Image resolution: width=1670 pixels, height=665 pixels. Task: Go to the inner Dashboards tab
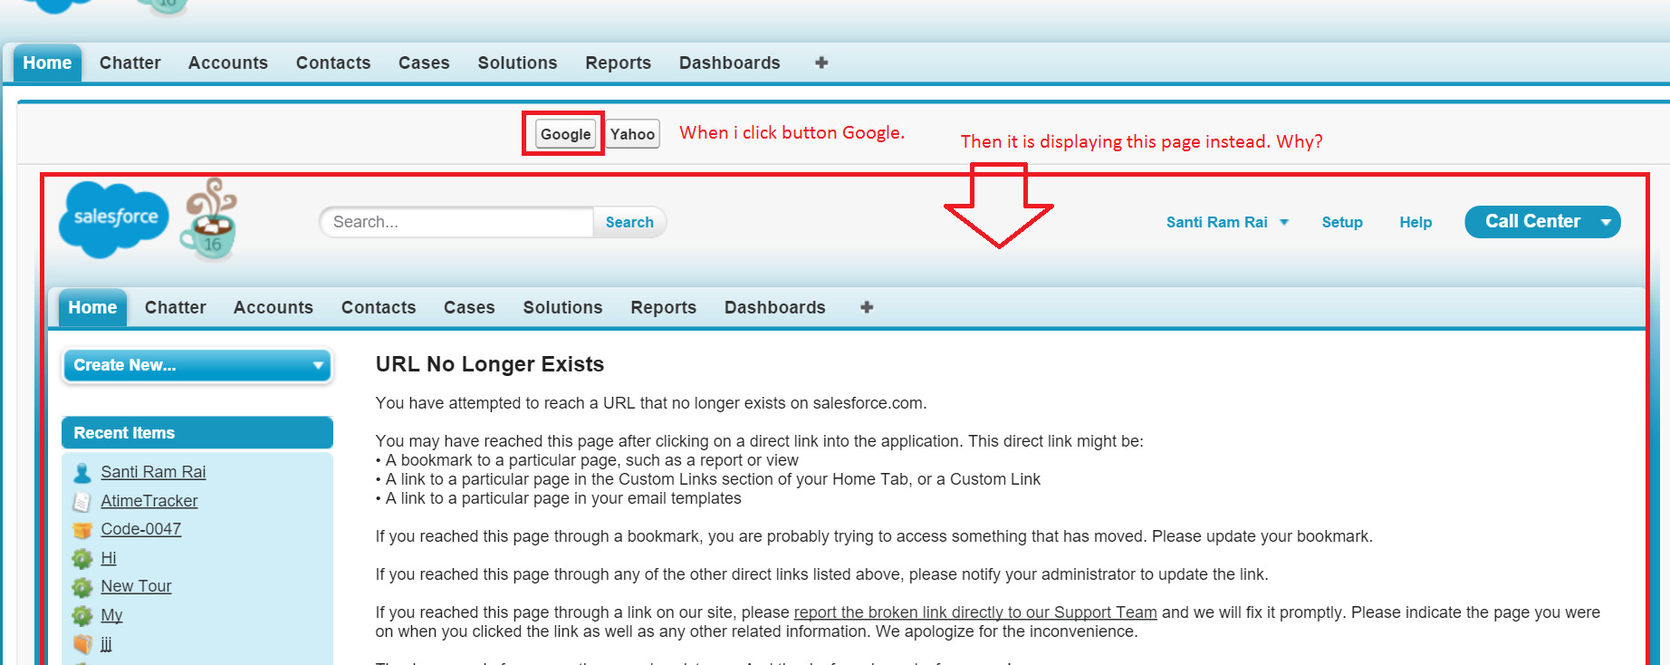pyautogui.click(x=775, y=307)
